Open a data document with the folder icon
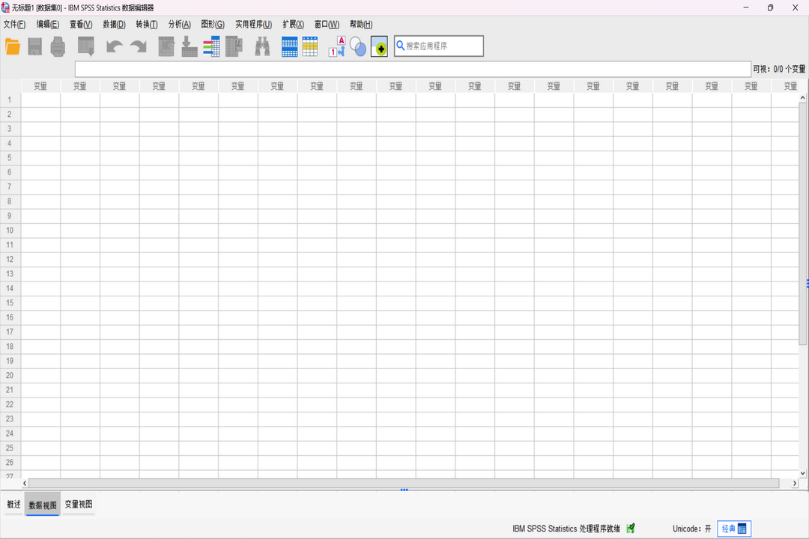 13,46
